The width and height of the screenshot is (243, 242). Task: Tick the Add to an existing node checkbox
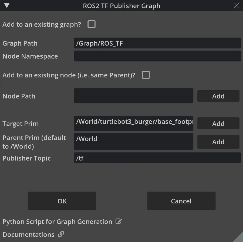click(x=146, y=75)
